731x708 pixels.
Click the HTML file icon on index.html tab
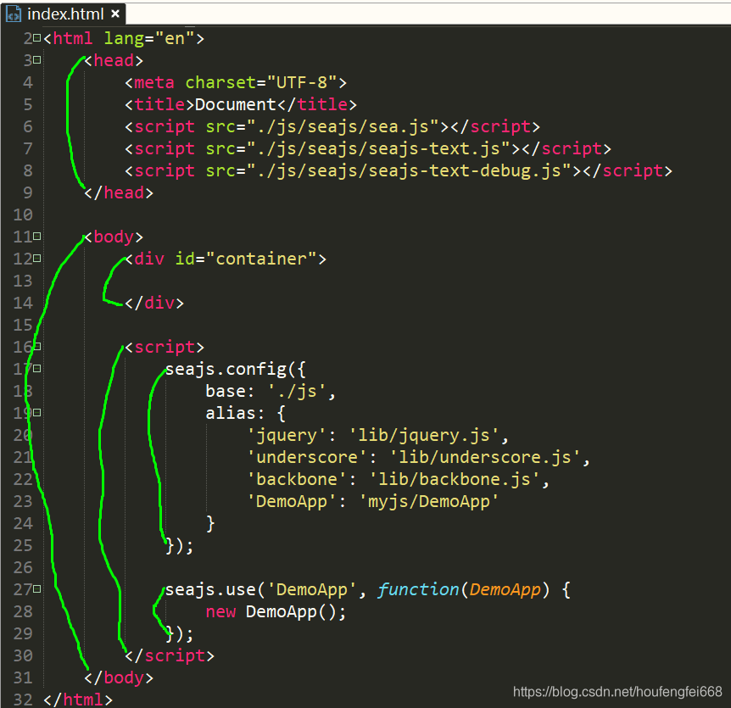pyautogui.click(x=14, y=14)
